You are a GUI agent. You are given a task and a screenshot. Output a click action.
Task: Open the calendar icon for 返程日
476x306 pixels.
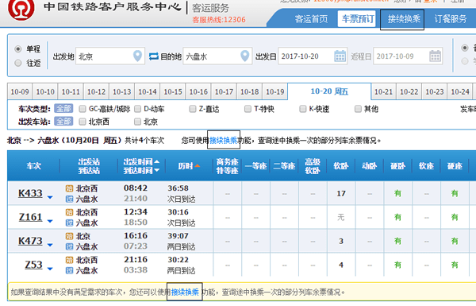[435, 56]
